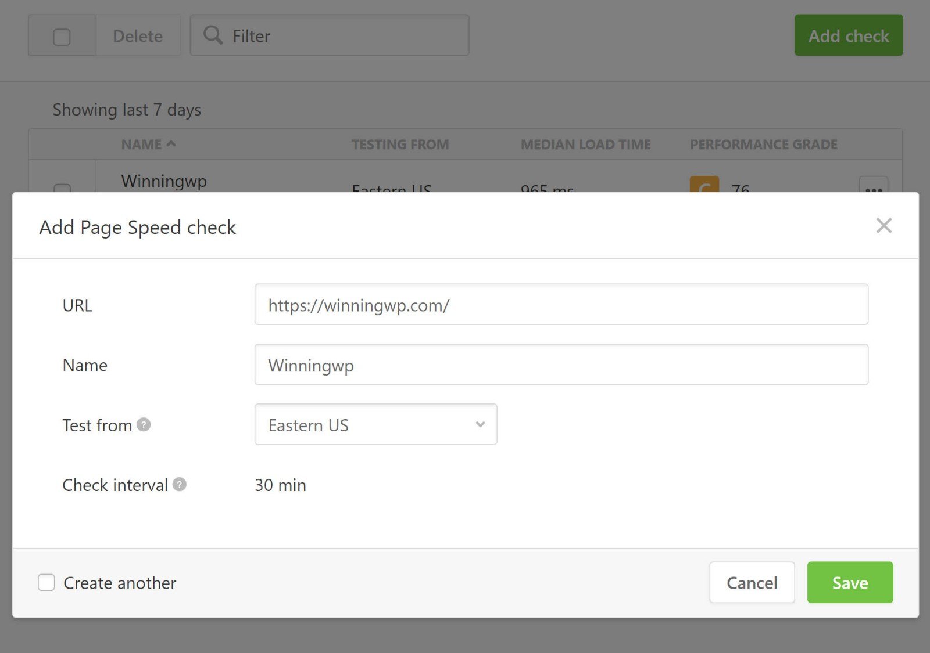Click the 30 min interval value

click(x=280, y=485)
